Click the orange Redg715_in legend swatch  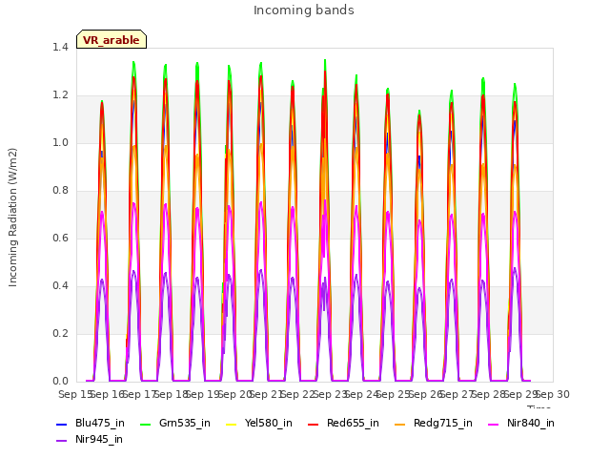point(400,424)
